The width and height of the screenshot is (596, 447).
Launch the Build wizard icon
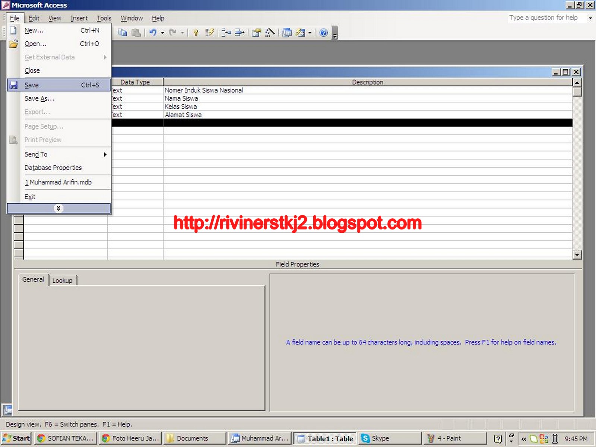pos(269,33)
